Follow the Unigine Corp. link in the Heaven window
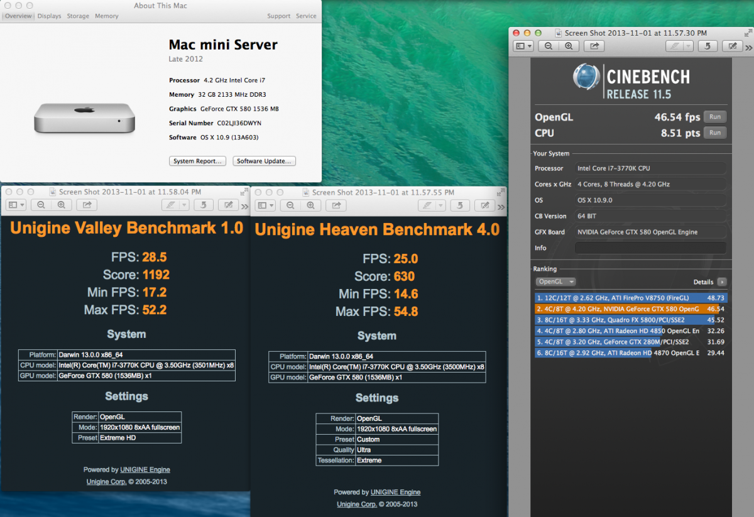 357,504
